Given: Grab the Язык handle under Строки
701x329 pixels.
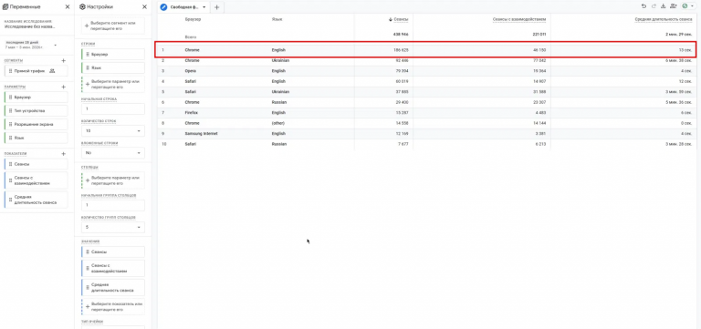Looking at the screenshot, I should [x=88, y=67].
